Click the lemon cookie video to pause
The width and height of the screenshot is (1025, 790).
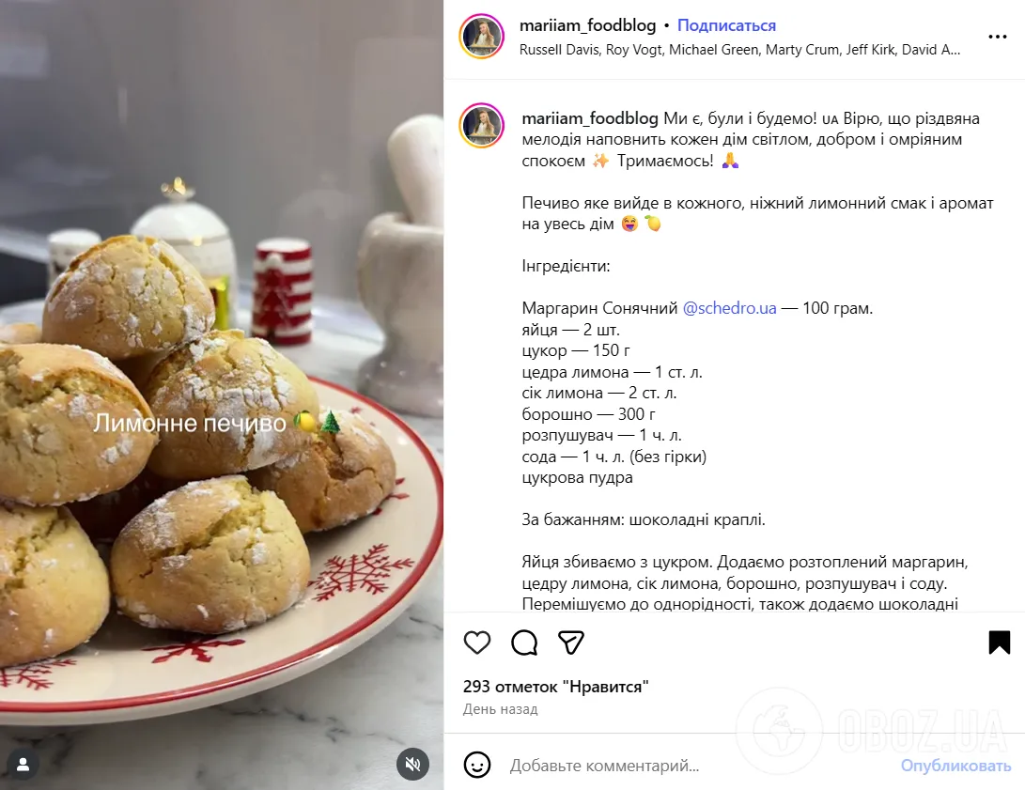tap(222, 395)
